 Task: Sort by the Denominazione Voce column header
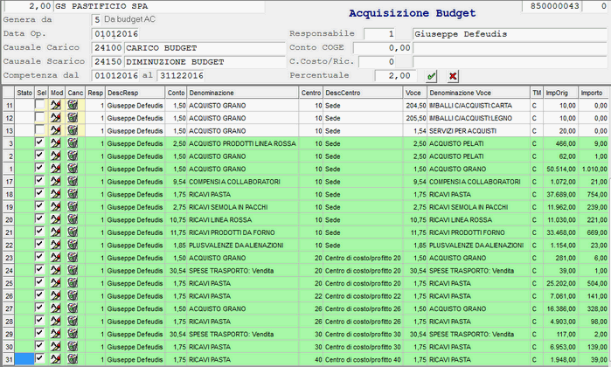pyautogui.click(x=478, y=93)
